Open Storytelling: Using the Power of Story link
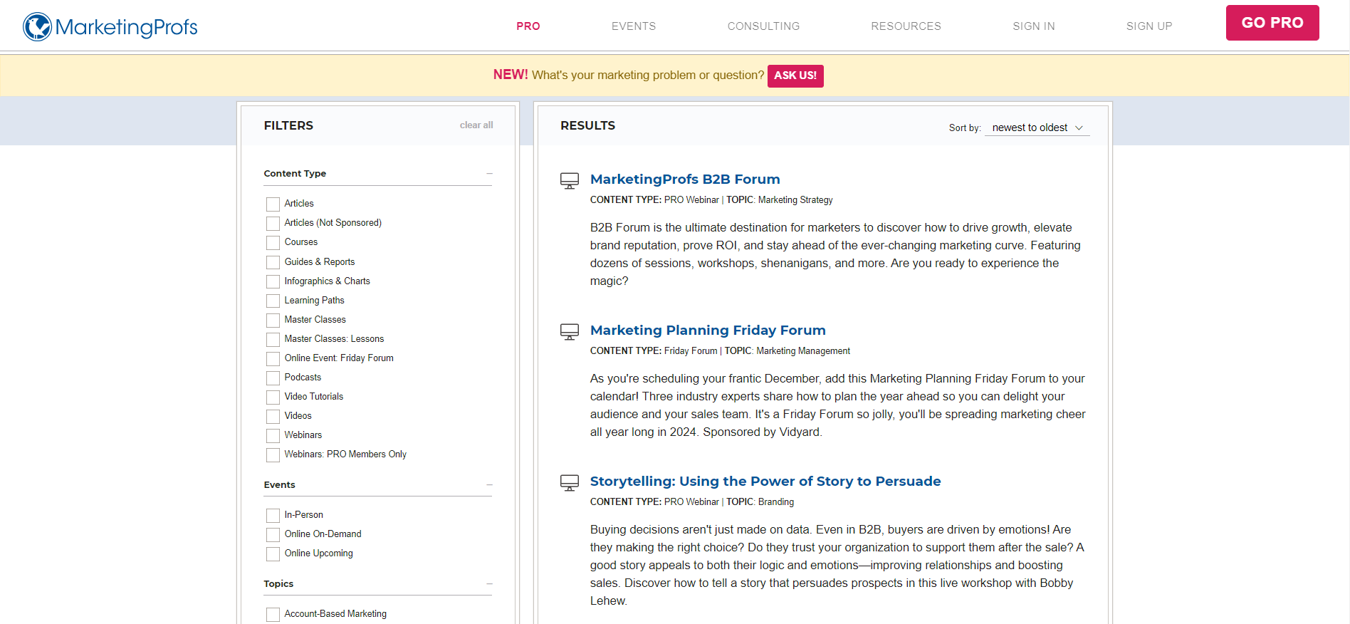The image size is (1350, 624). 765,482
